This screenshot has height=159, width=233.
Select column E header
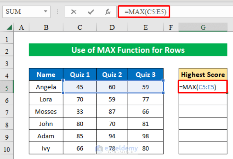click(146, 27)
